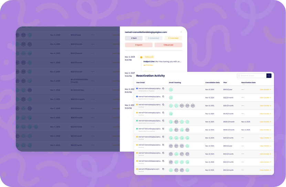
Task: Select the '0 Bounced' filter chip
Action: tap(168, 45)
